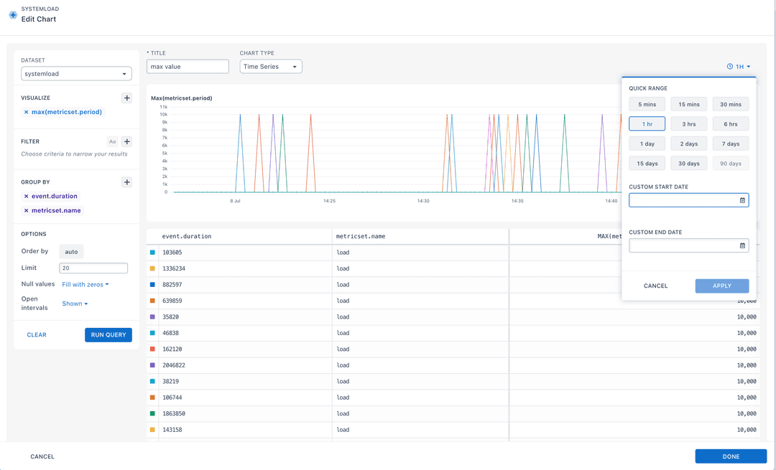
Task: Add another Group By field via plus icon
Action: pos(126,182)
